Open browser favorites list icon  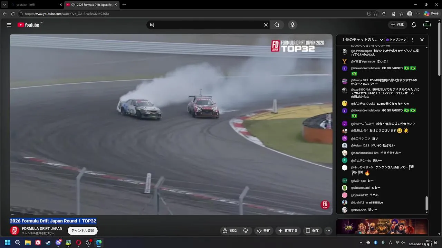[x=401, y=14]
